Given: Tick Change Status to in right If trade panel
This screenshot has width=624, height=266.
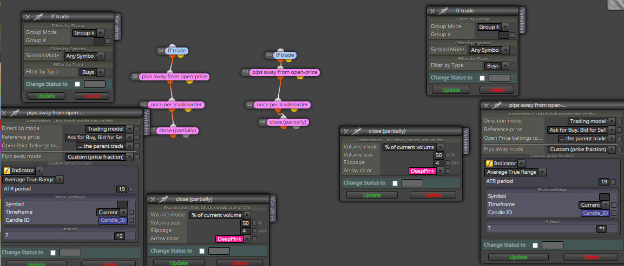Looking at the screenshot, I should tap(482, 78).
